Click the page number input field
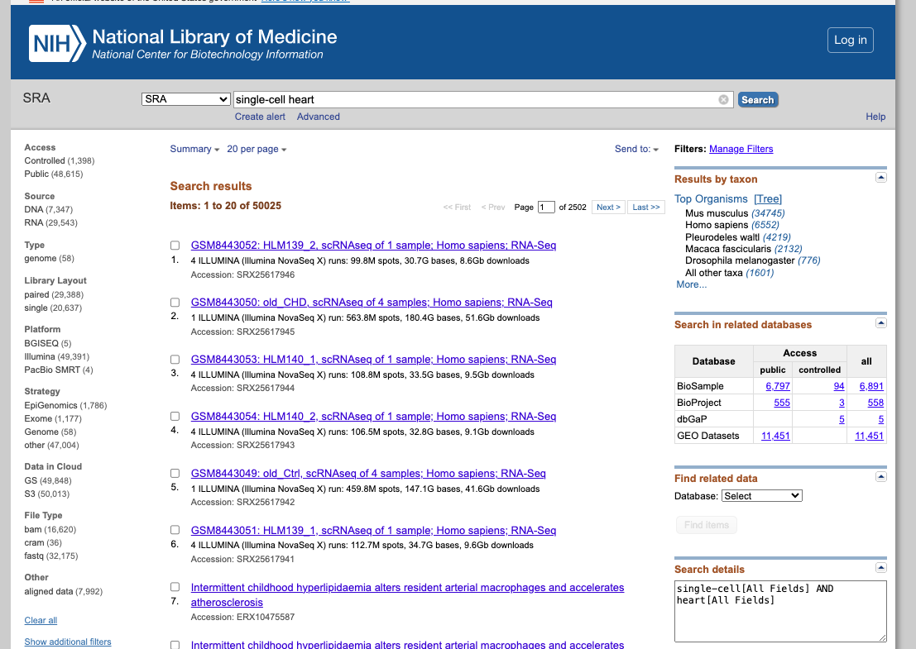Image resolution: width=916 pixels, height=649 pixels. 546,208
